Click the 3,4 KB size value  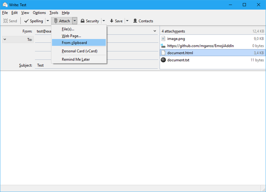tap(259, 53)
